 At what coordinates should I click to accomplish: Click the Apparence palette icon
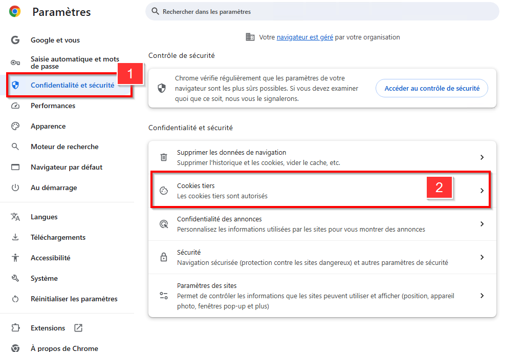tap(15, 126)
